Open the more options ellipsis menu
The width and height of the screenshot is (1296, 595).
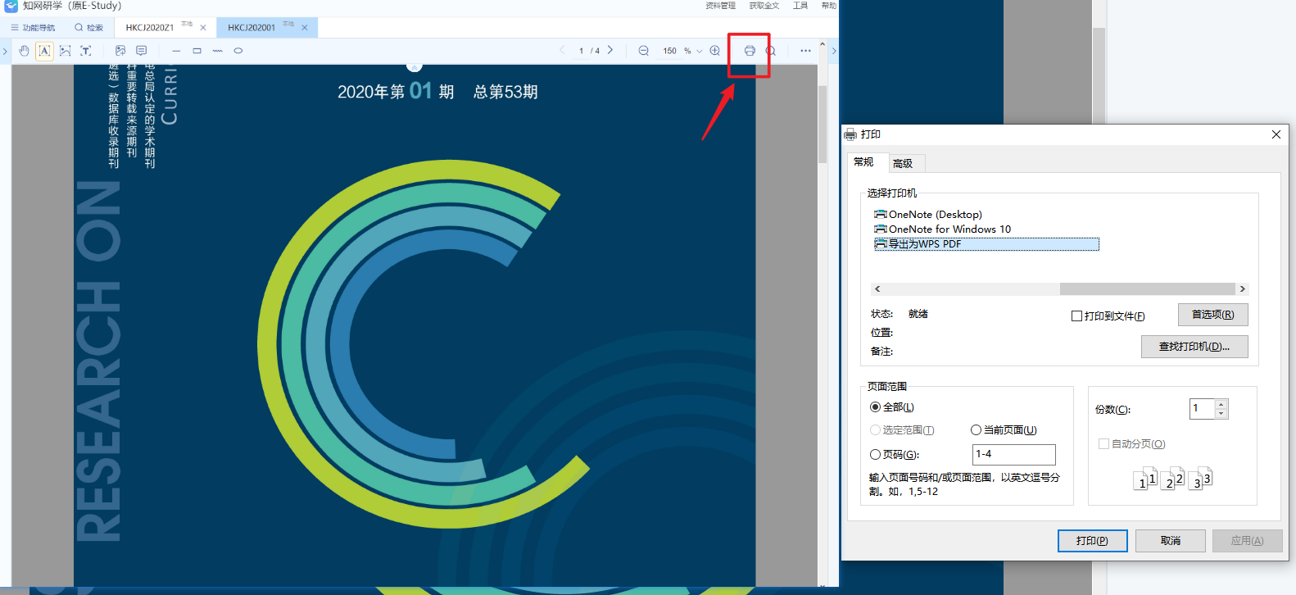(806, 51)
